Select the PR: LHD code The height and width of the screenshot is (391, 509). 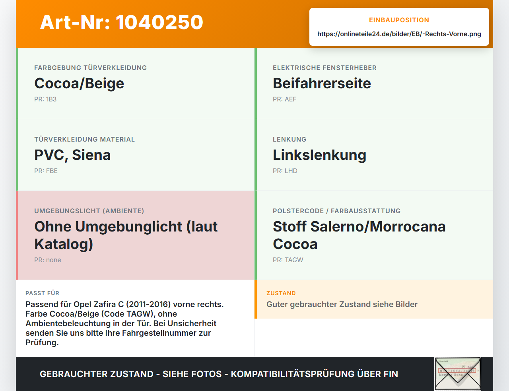[x=285, y=171]
